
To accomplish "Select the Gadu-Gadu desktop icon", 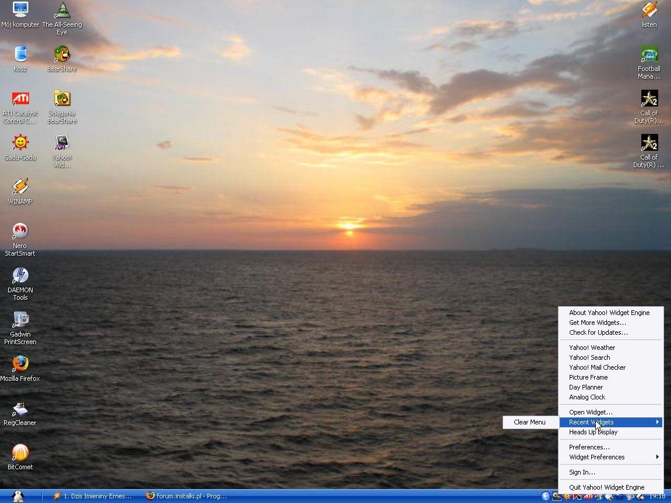I will [20, 143].
